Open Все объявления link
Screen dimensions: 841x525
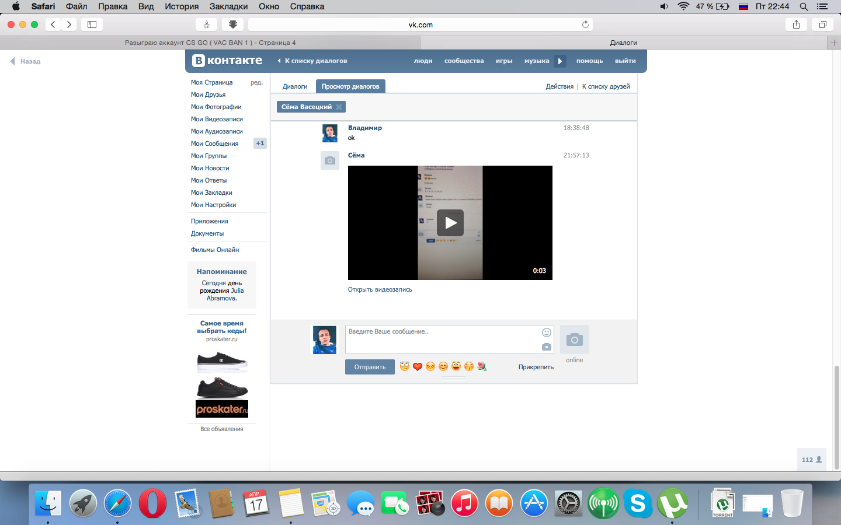(222, 429)
